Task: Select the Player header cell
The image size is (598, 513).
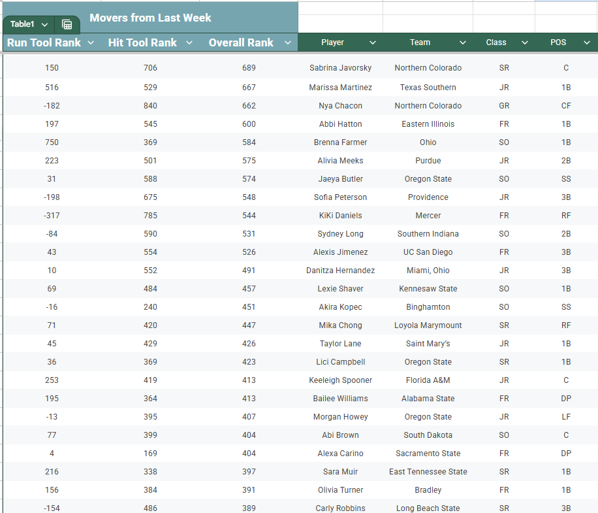Action: (x=340, y=42)
